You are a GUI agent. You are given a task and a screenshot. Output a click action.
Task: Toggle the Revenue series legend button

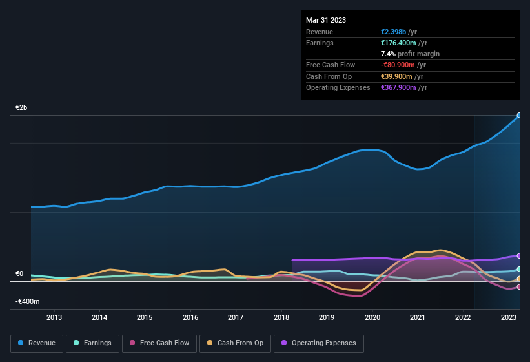click(x=37, y=343)
